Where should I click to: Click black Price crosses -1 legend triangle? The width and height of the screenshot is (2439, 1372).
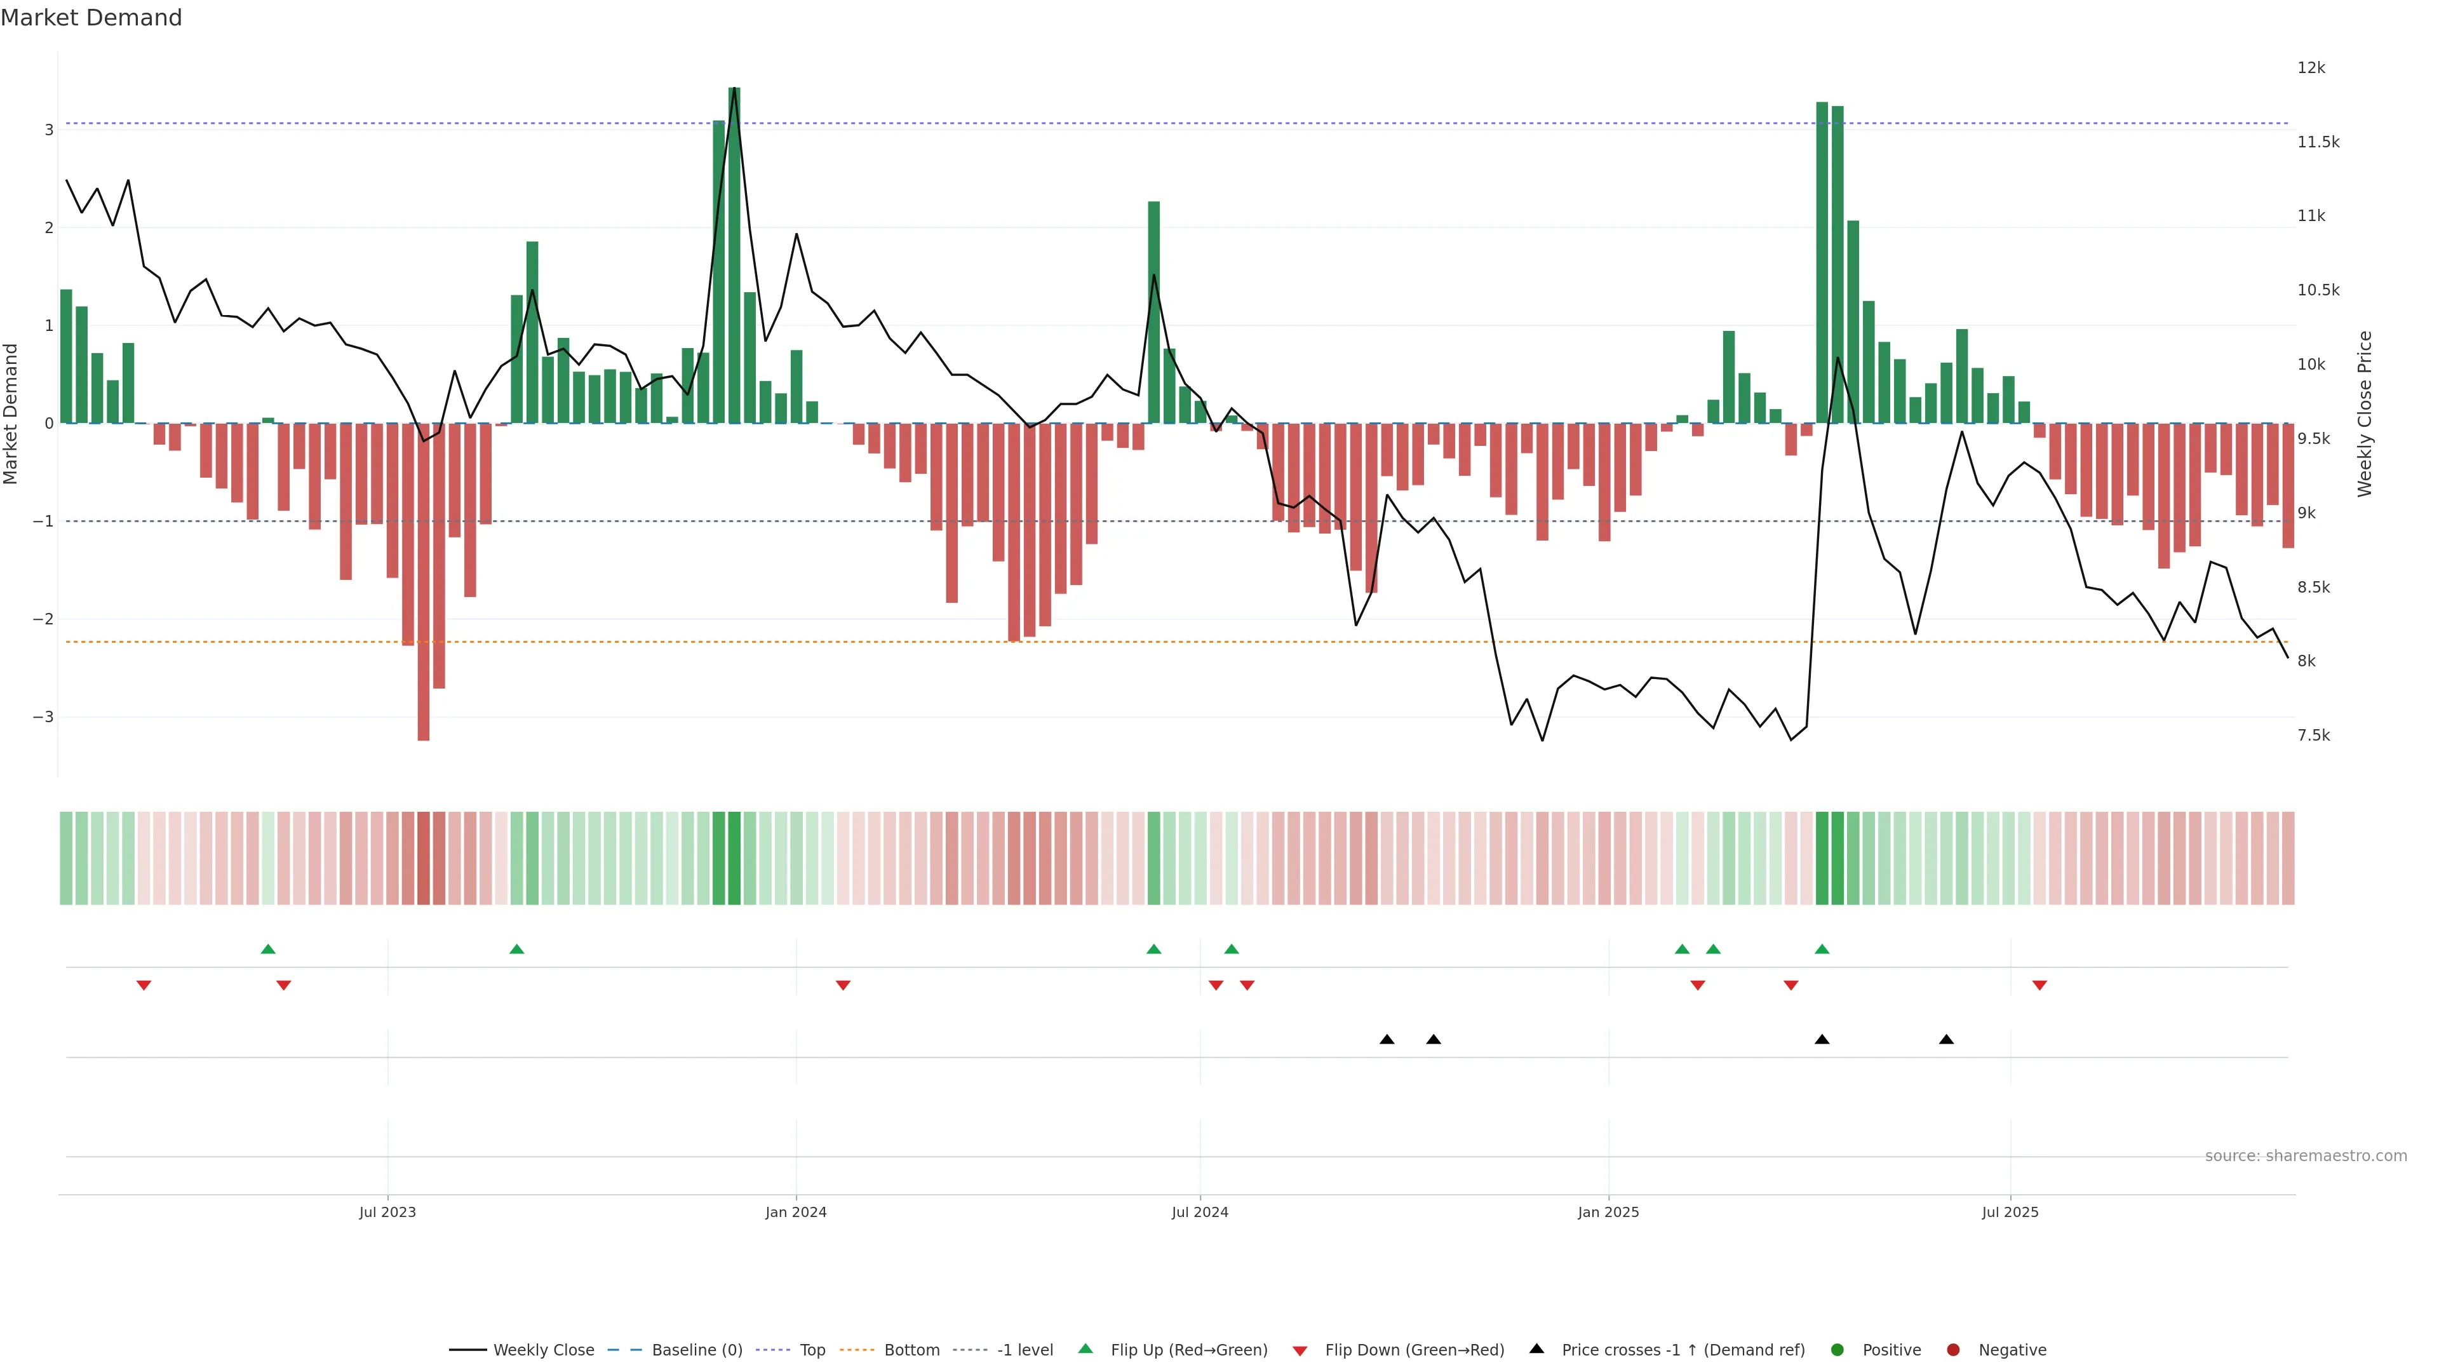pyautogui.click(x=1536, y=1348)
